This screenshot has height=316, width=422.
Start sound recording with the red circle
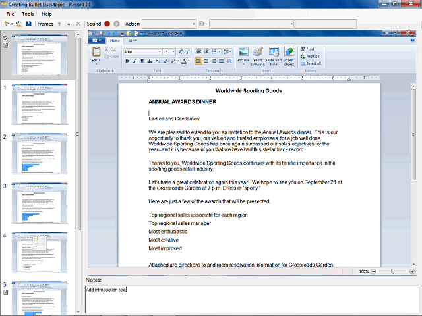pos(107,24)
